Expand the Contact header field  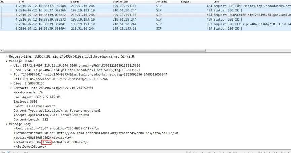point(11,88)
